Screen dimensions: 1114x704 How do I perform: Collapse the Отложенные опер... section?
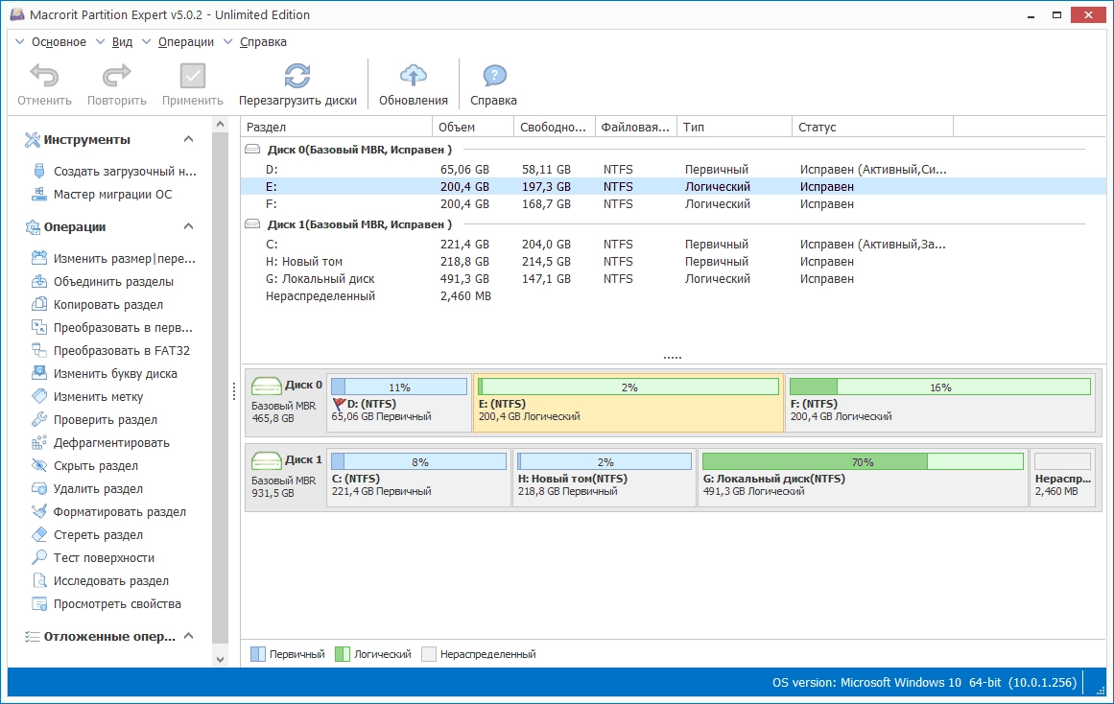click(x=188, y=636)
